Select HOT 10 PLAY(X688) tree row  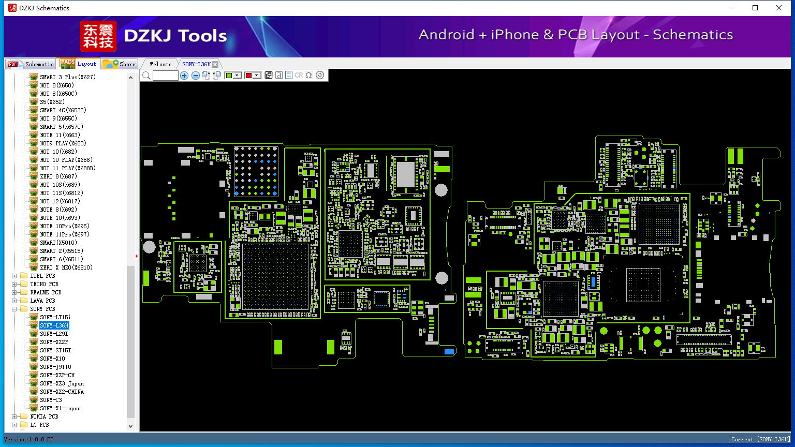(66, 160)
